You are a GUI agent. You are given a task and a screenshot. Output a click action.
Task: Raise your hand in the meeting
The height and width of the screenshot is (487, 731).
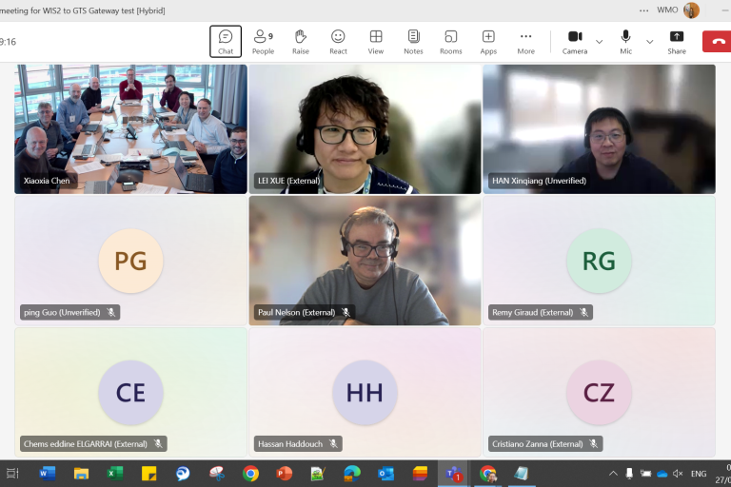tap(301, 41)
